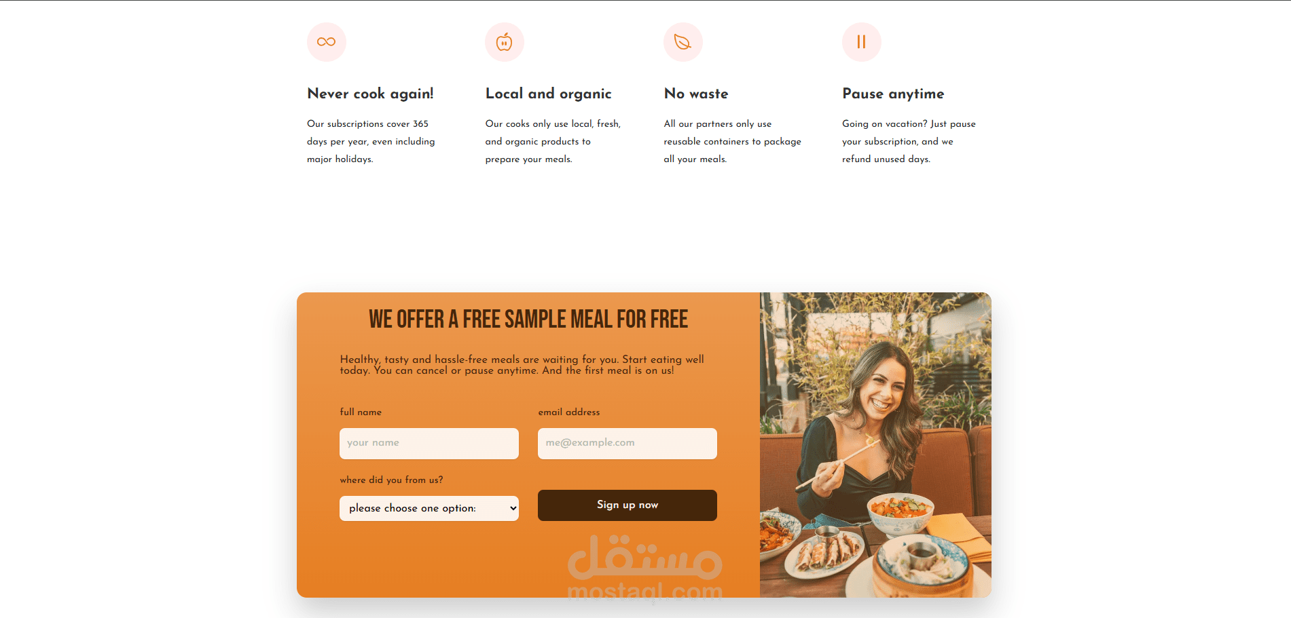Focus the email address input field
1291x618 pixels.
(x=628, y=444)
